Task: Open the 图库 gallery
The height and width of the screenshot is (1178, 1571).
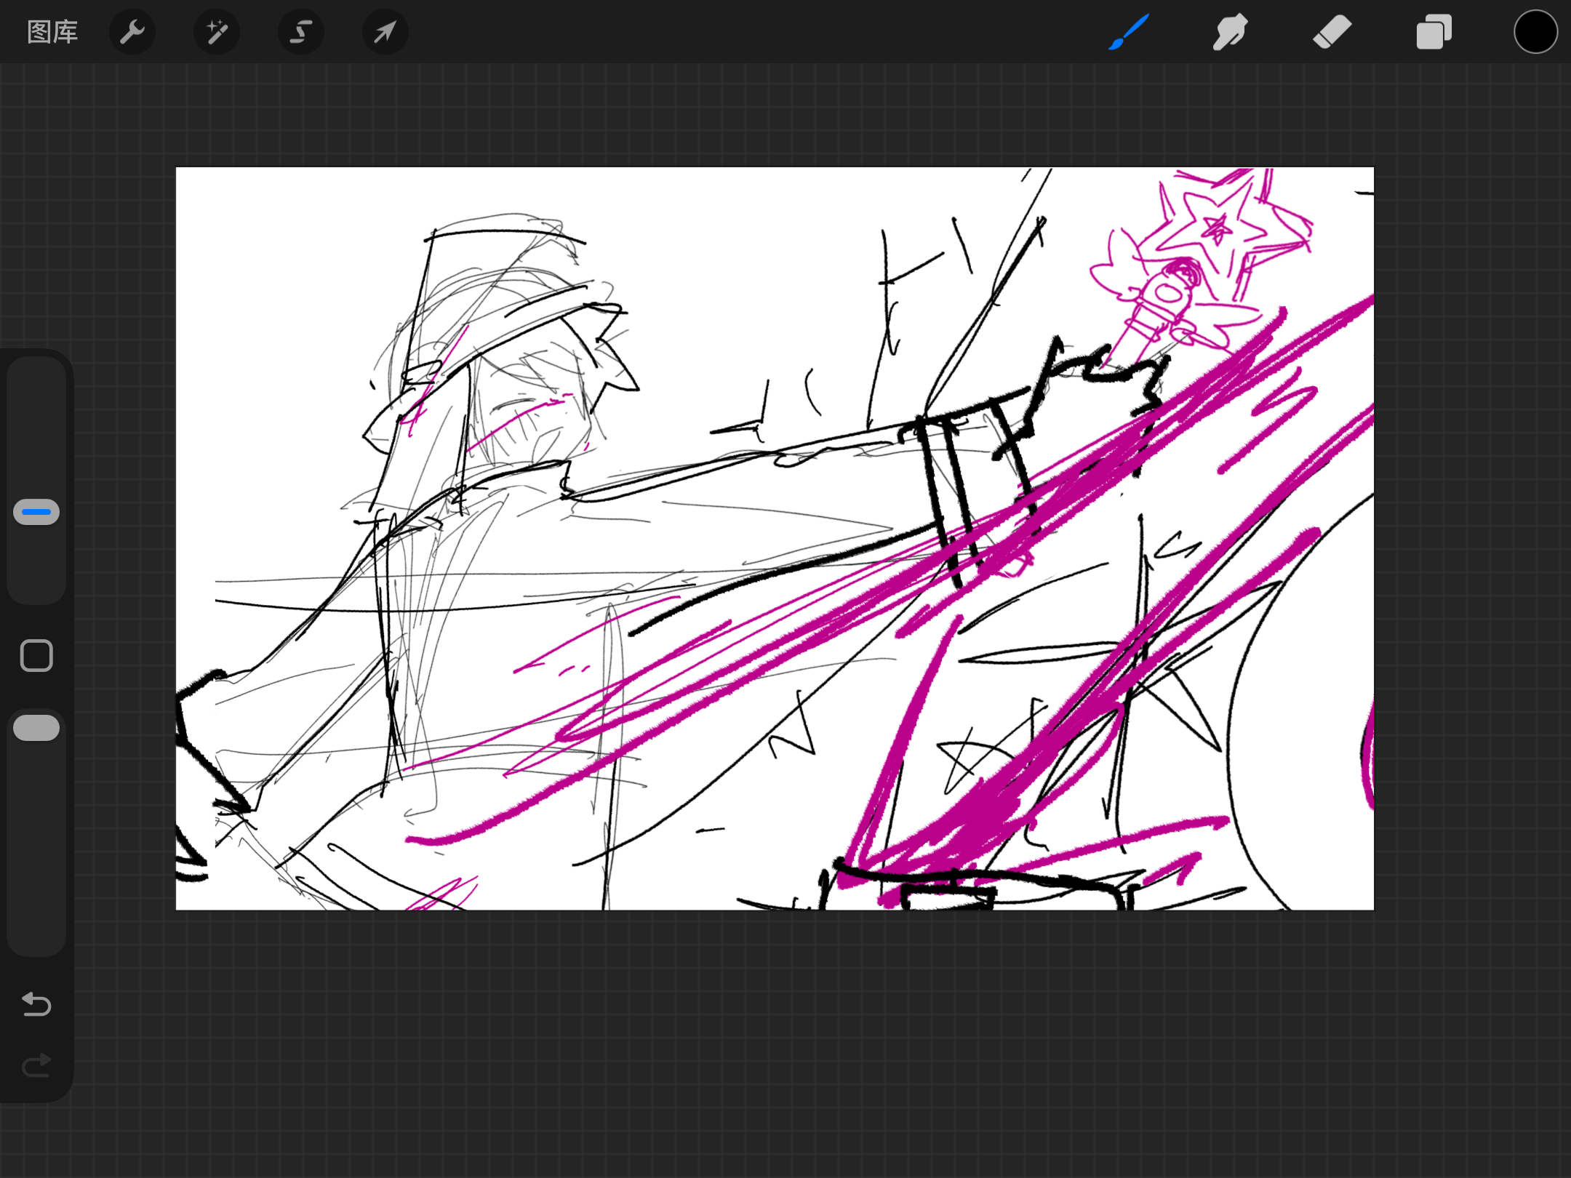Action: pyautogui.click(x=52, y=32)
